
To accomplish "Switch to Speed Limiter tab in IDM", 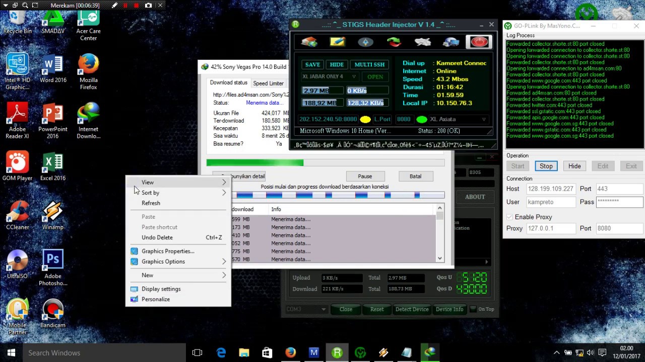I will [x=268, y=83].
